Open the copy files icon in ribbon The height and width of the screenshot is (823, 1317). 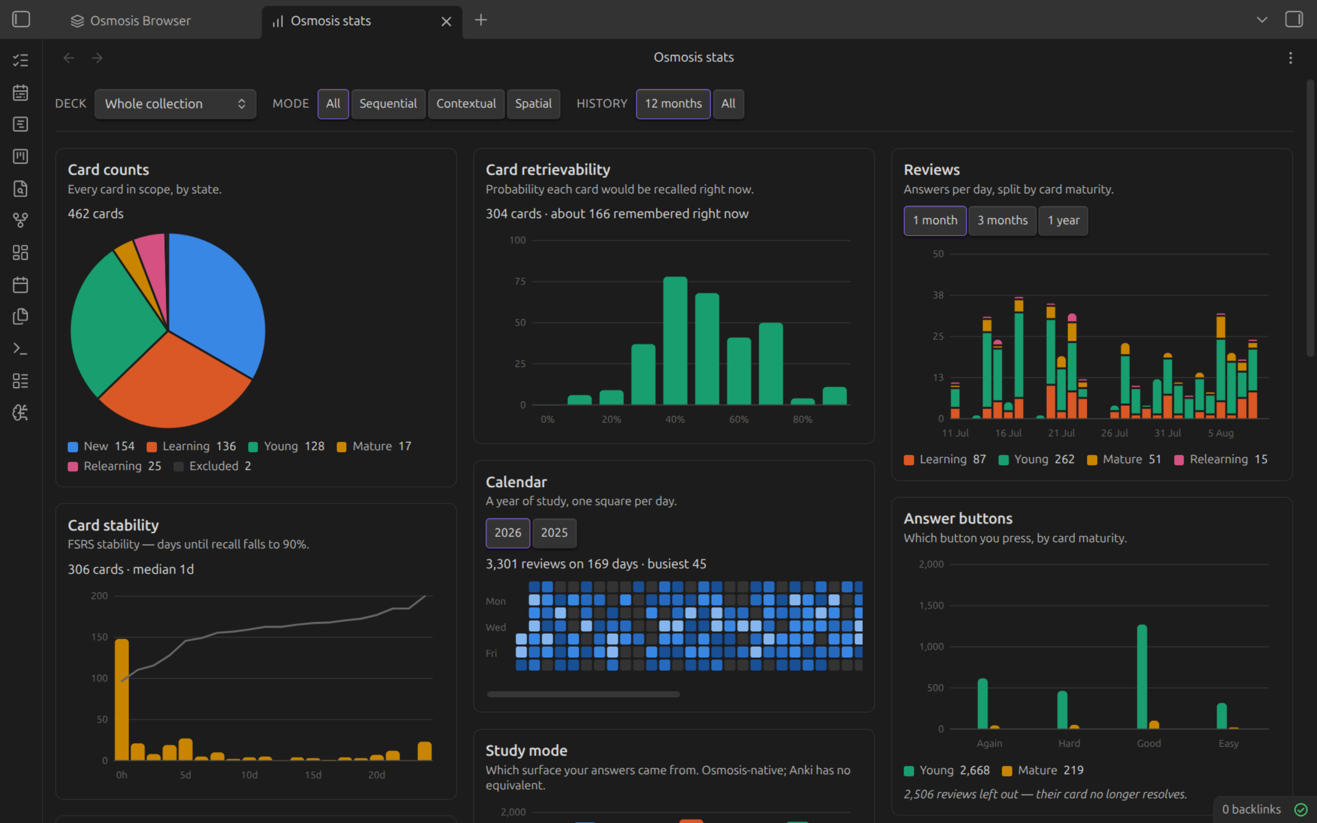coord(21,317)
